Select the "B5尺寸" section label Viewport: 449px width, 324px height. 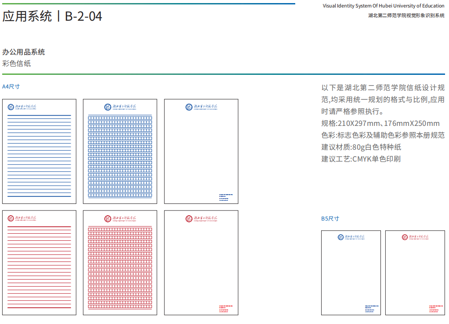330,219
